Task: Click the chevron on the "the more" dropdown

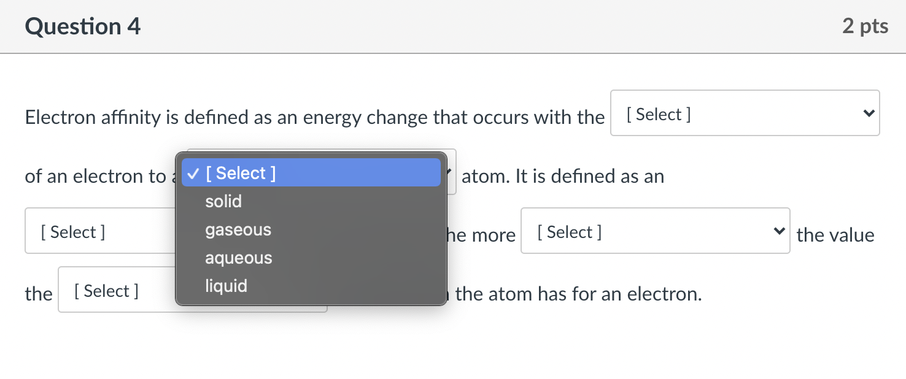Action: click(778, 231)
